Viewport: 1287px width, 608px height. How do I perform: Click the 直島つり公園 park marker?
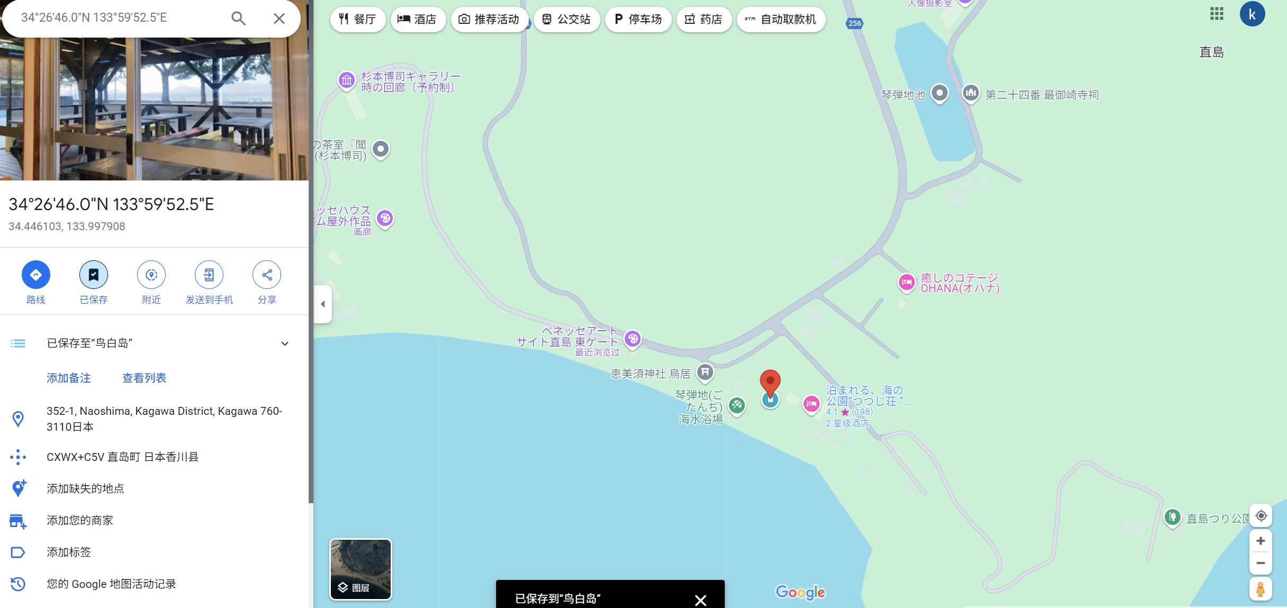tap(1173, 517)
